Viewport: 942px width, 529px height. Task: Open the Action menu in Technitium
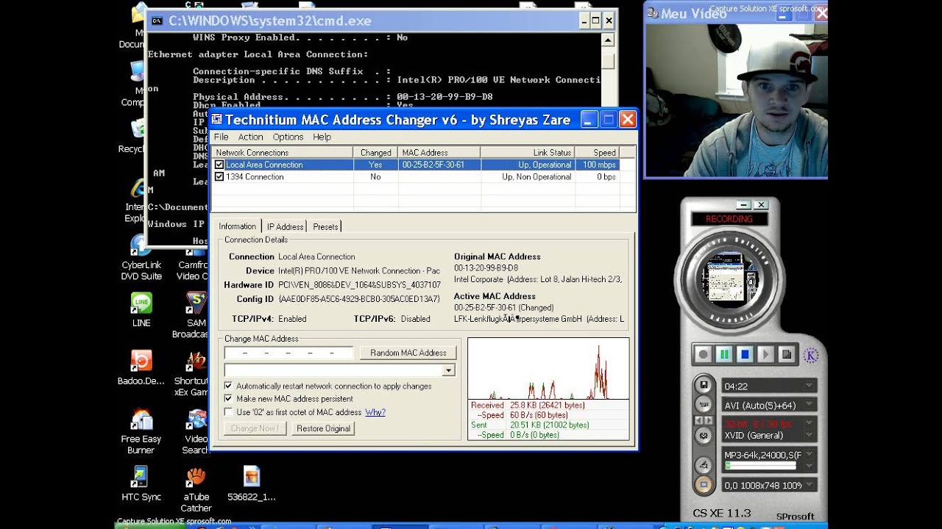point(250,137)
